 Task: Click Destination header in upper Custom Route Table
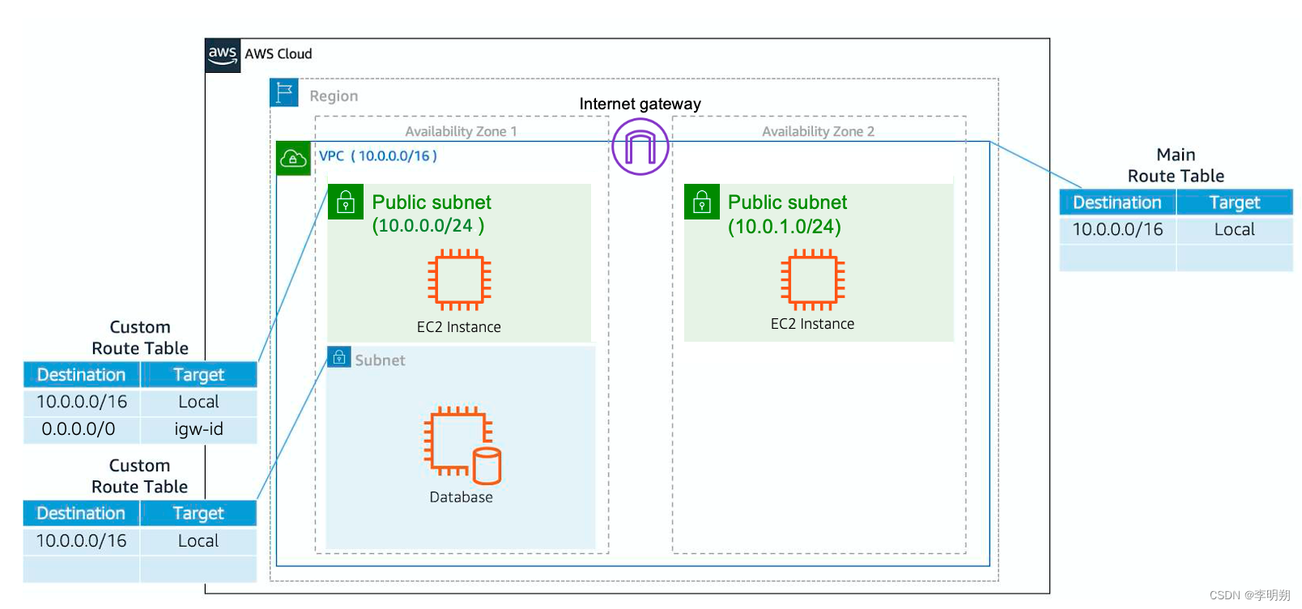pos(81,375)
